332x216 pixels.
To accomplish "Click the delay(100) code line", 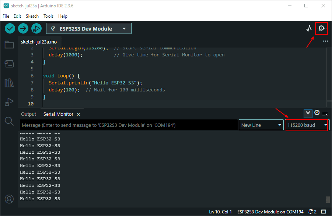I will tap(64, 90).
